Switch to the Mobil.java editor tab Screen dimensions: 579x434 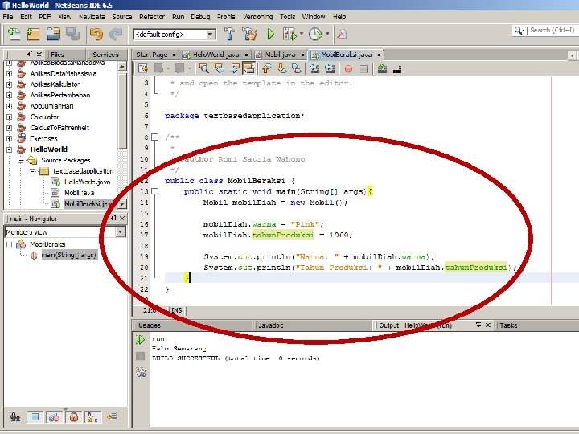(x=281, y=55)
